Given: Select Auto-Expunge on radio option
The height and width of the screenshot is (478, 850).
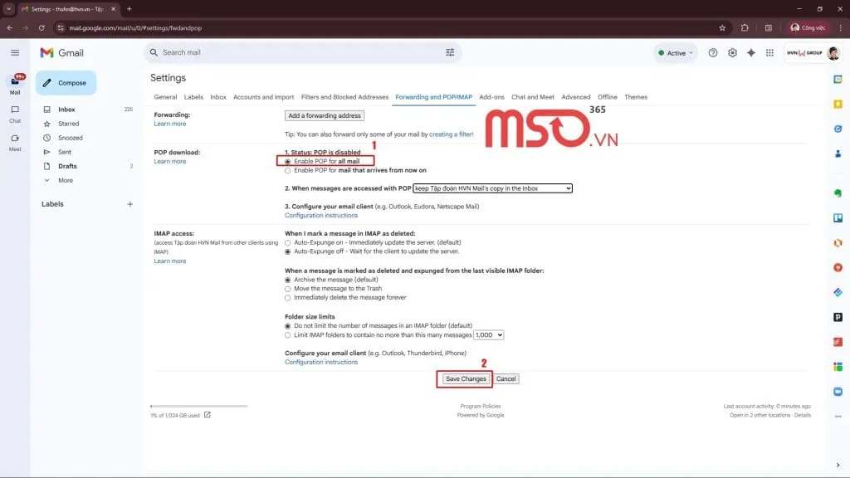Looking at the screenshot, I should (x=288, y=242).
